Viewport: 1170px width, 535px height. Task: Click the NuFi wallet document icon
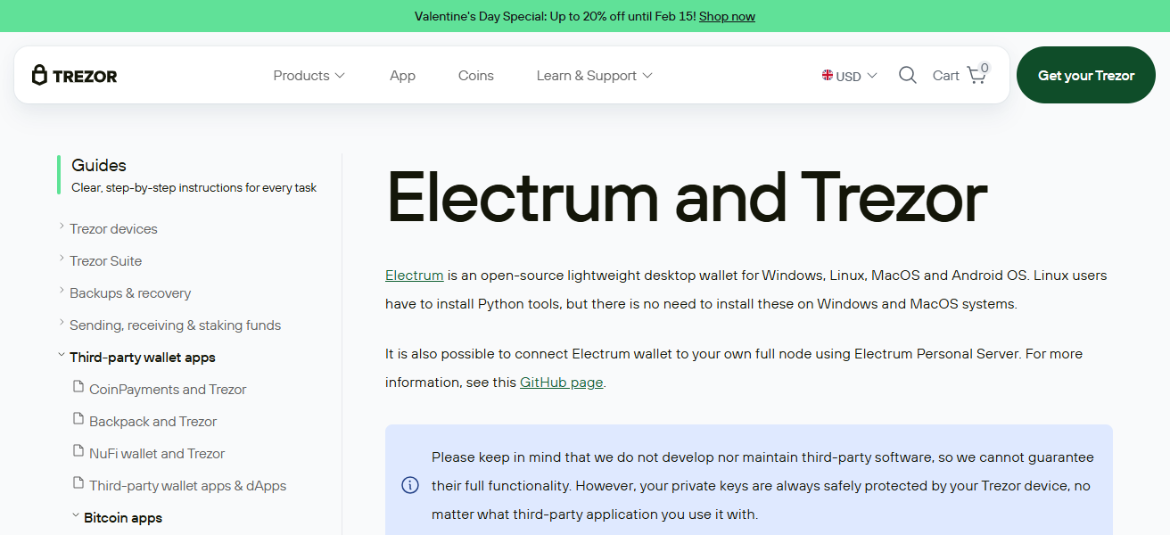click(x=78, y=452)
